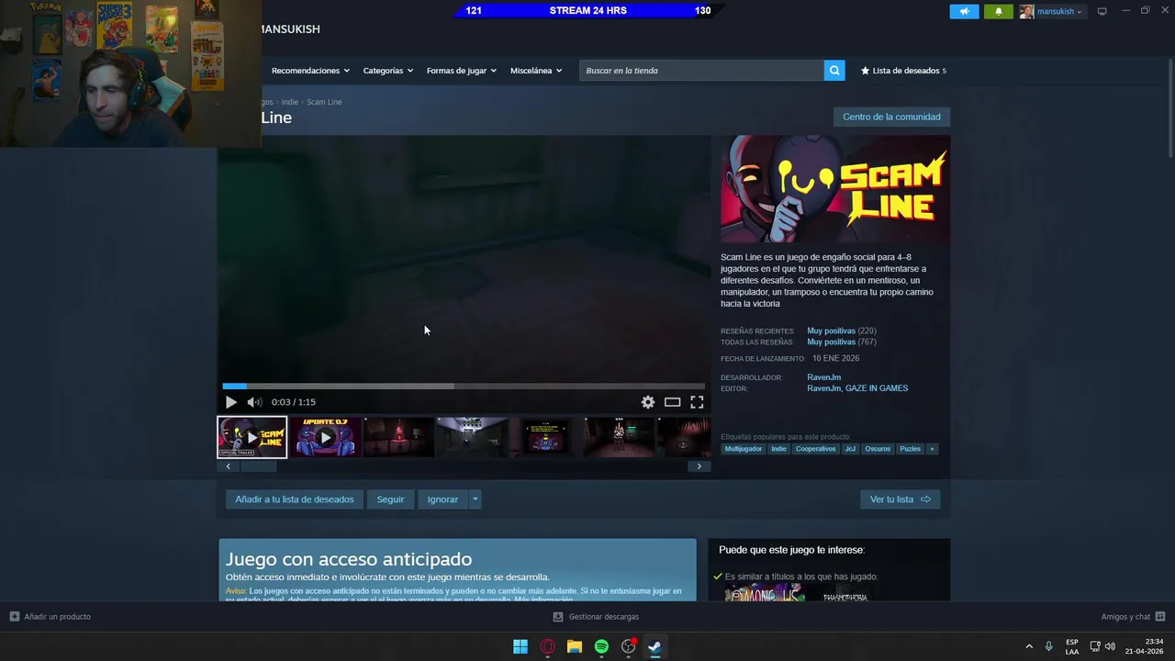Open Spotify from the taskbar
The image size is (1175, 661).
pos(601,646)
